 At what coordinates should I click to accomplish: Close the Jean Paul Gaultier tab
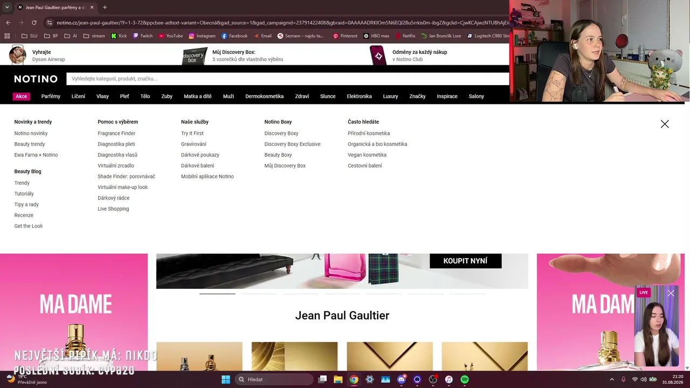[92, 8]
